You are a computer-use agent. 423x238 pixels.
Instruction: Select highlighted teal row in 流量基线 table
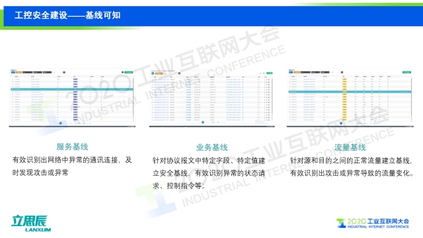pos(350,92)
